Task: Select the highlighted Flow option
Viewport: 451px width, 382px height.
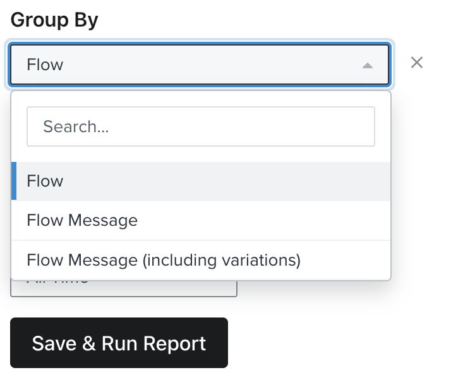Action: click(200, 182)
